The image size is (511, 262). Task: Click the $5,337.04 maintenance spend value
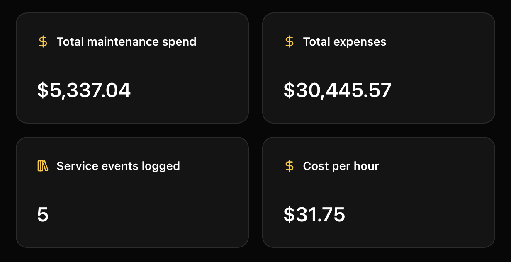point(83,90)
